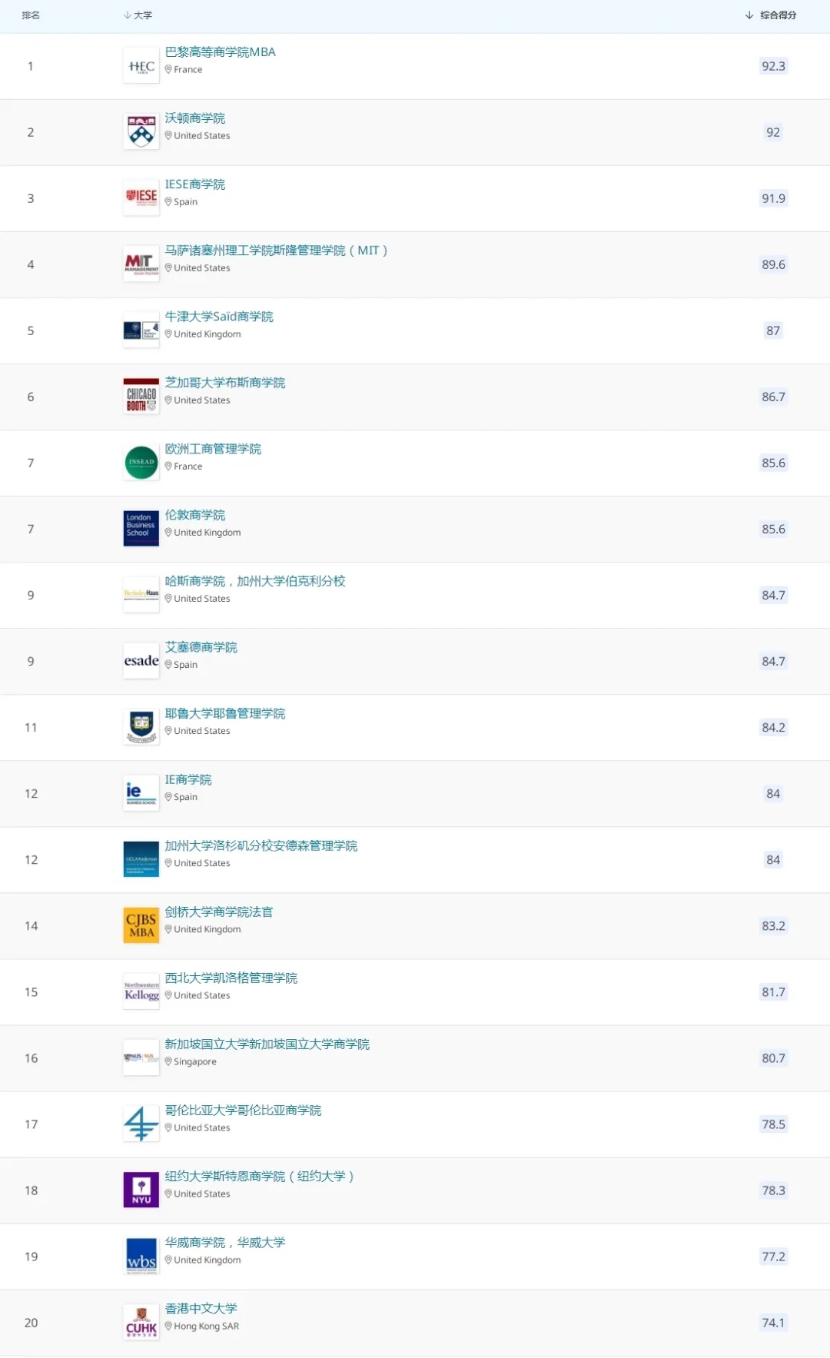Image resolution: width=830 pixels, height=1358 pixels.
Task: Click the HEC Paris logo
Action: pyautogui.click(x=141, y=66)
